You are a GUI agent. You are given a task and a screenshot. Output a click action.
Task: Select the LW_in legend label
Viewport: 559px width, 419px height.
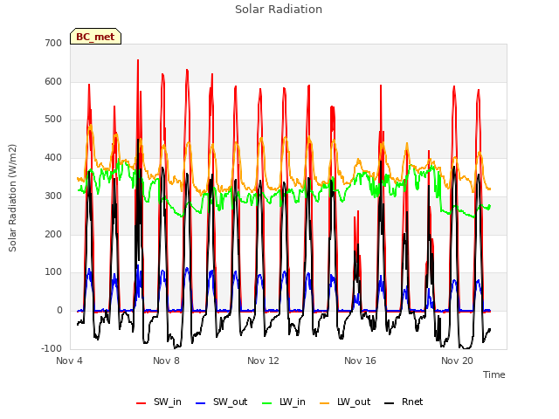click(293, 402)
